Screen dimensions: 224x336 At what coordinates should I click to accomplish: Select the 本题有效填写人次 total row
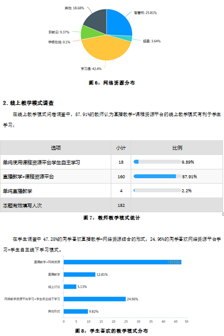click(112, 205)
